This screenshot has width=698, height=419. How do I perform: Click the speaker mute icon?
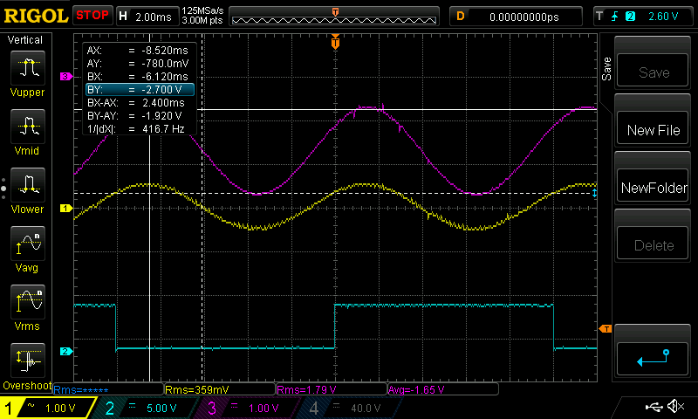tap(675, 407)
